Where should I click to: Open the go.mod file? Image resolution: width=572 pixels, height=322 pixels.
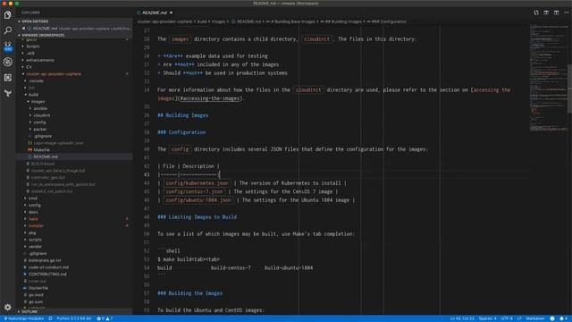click(x=36, y=295)
